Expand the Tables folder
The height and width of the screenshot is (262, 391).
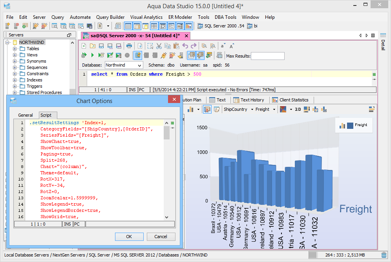[x=15, y=49]
